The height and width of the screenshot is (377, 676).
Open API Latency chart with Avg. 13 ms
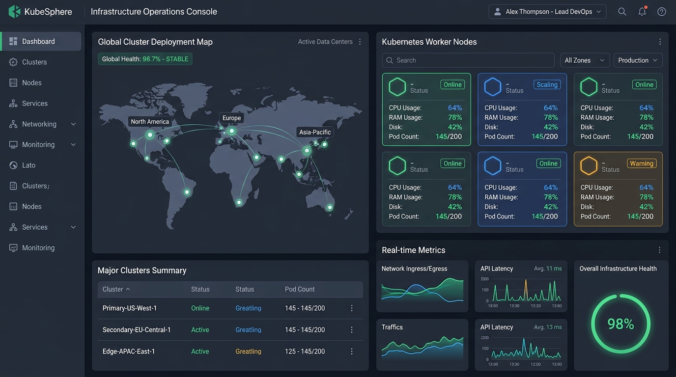[521, 345]
